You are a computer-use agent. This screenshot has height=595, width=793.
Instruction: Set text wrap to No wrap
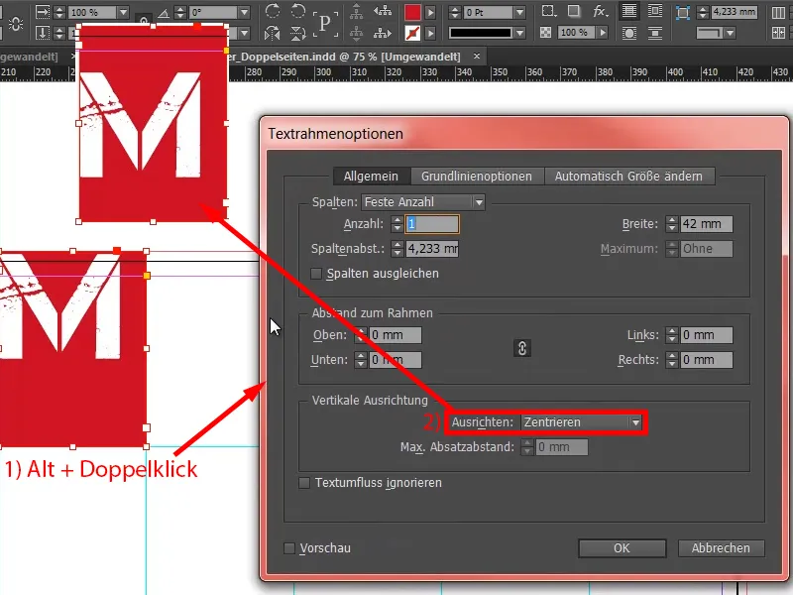[x=629, y=11]
